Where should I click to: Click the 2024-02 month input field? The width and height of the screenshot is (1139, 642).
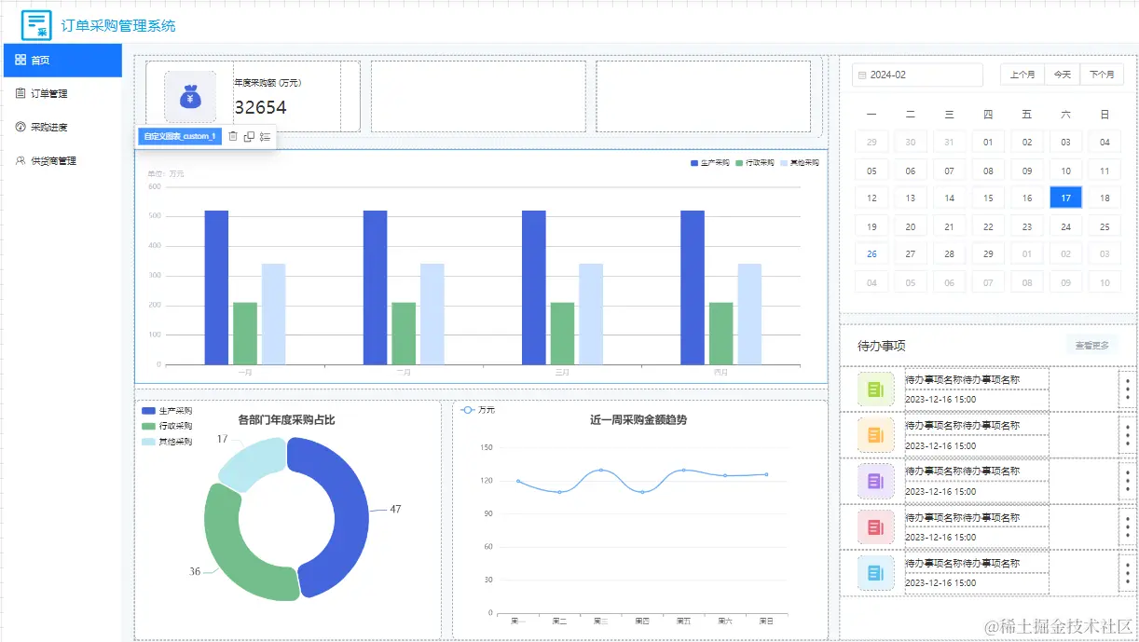pos(918,75)
